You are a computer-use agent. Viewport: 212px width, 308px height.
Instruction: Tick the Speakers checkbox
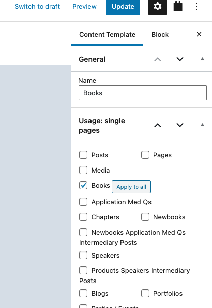click(83, 255)
